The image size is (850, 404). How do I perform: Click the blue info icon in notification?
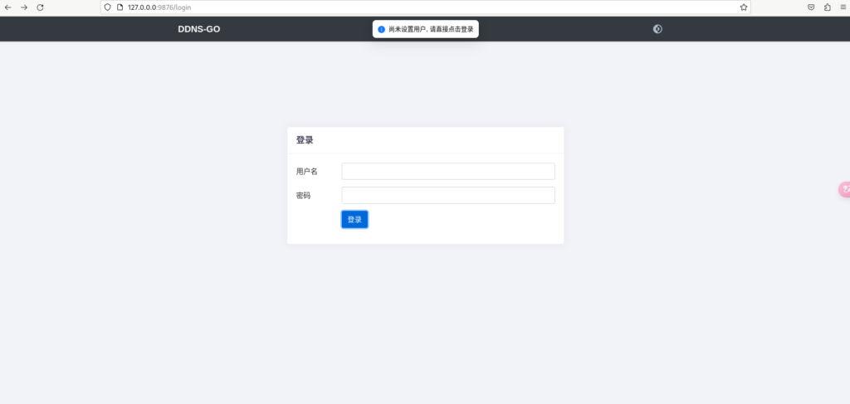pyautogui.click(x=381, y=29)
